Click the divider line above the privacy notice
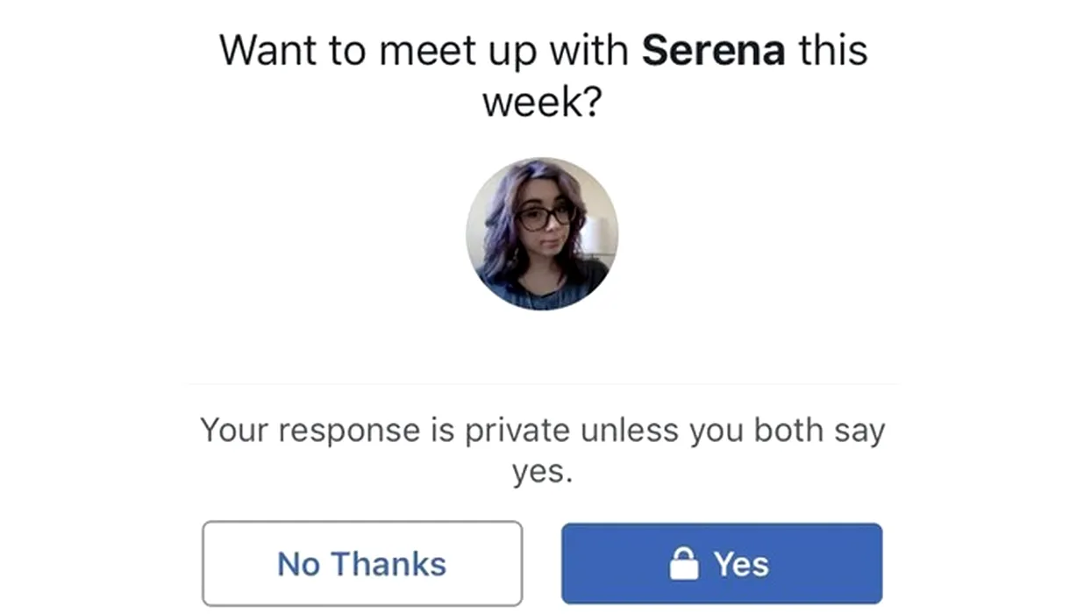 541,384
